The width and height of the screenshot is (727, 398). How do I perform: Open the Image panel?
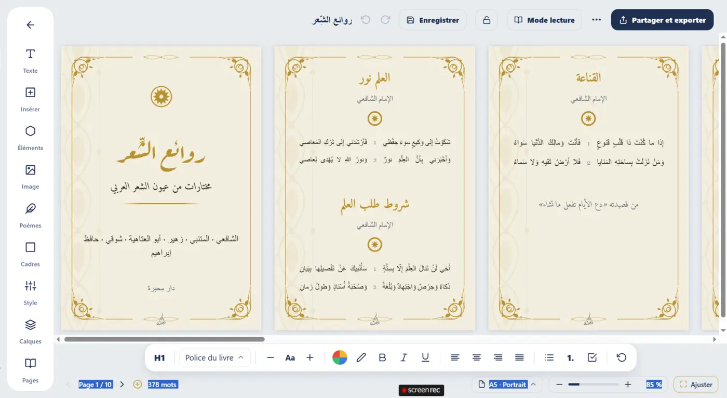pos(30,176)
